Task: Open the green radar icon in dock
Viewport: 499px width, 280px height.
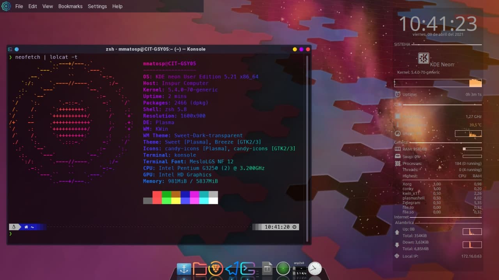Action: point(283,268)
